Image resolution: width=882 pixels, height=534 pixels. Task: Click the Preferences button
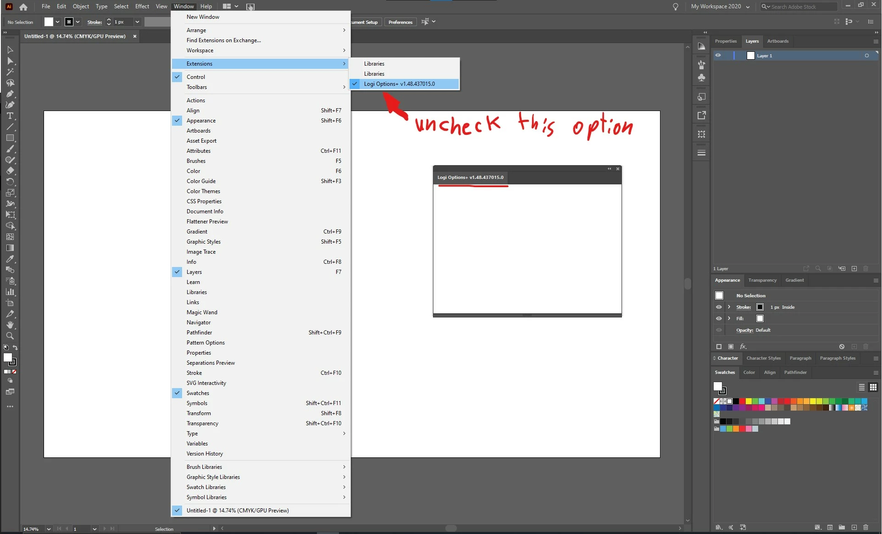click(x=400, y=22)
